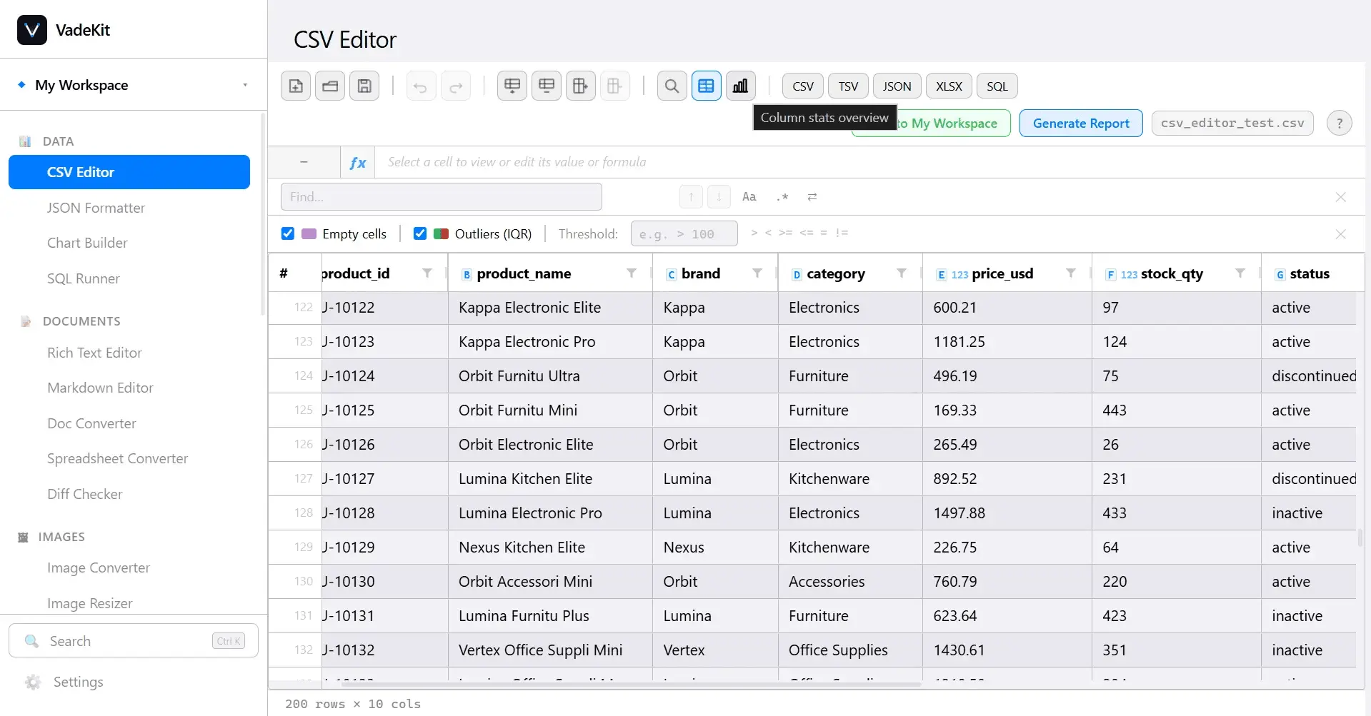This screenshot has height=716, width=1371.
Task: Open the product_name column filter
Action: coord(632,273)
